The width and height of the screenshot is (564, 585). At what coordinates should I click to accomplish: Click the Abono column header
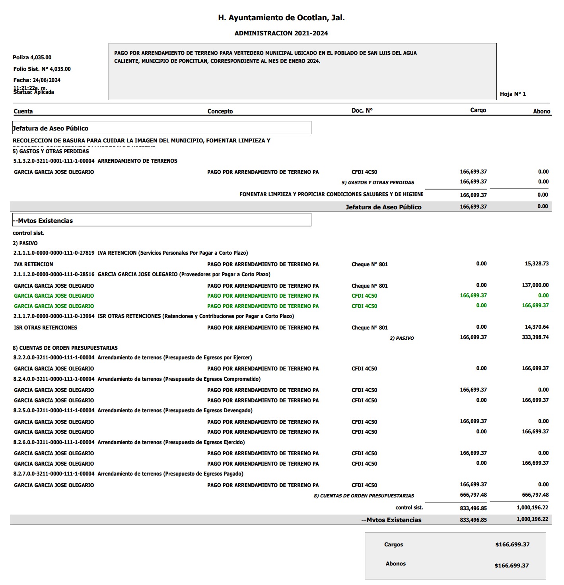(x=541, y=111)
